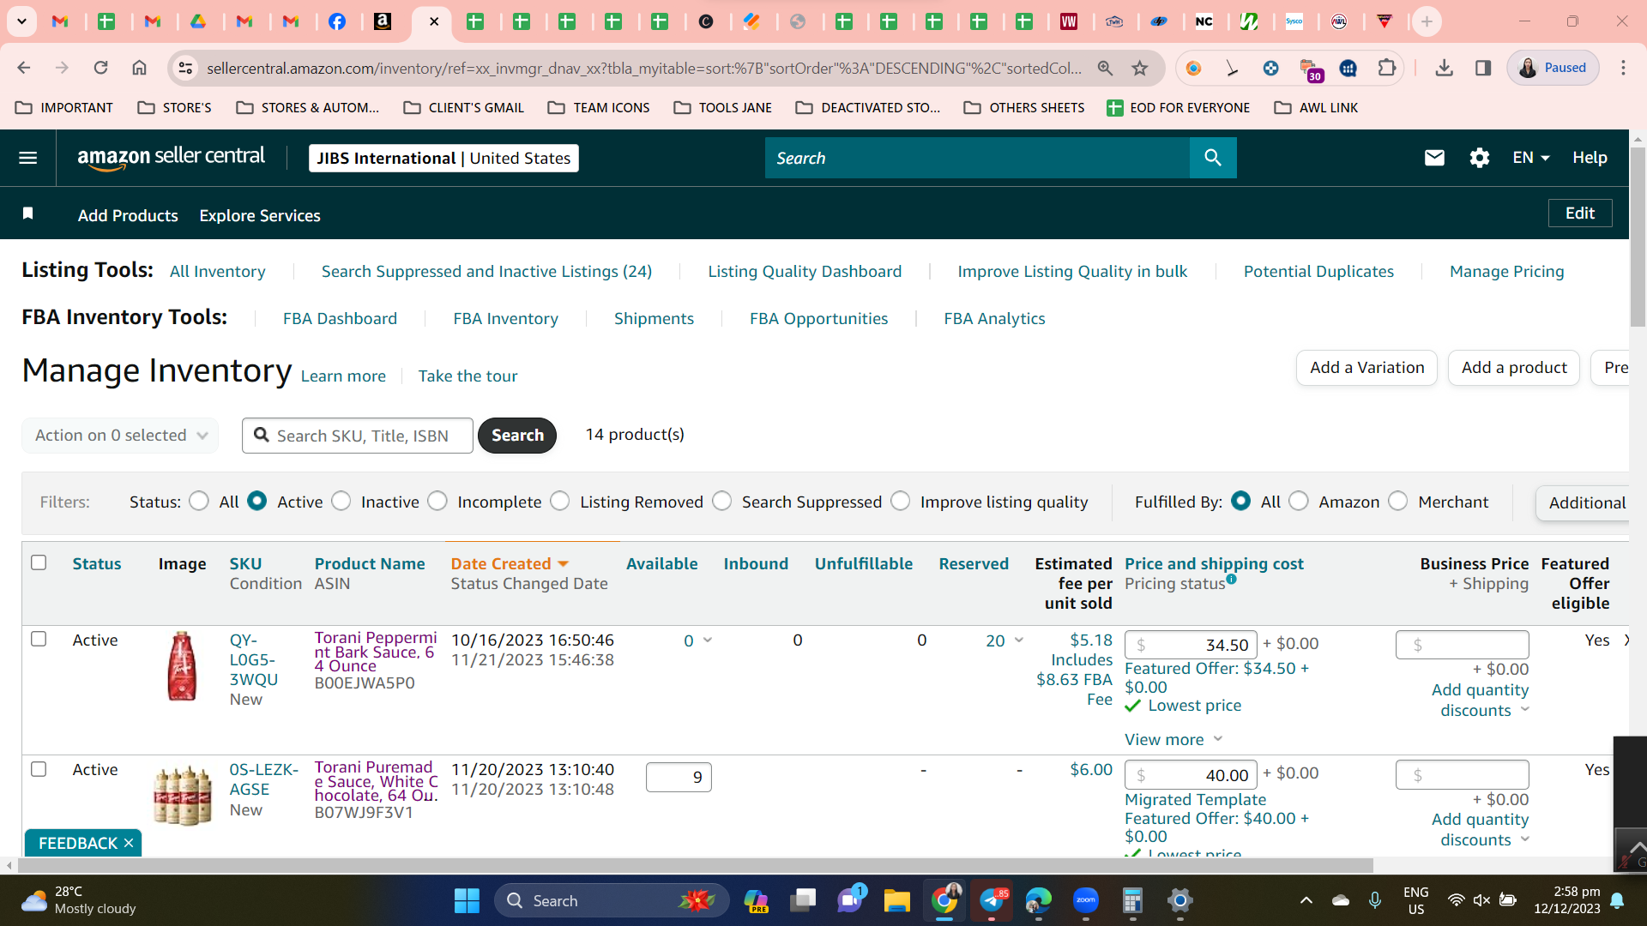This screenshot has width=1647, height=926.
Task: Sort by Date Created column arrow
Action: click(x=564, y=564)
